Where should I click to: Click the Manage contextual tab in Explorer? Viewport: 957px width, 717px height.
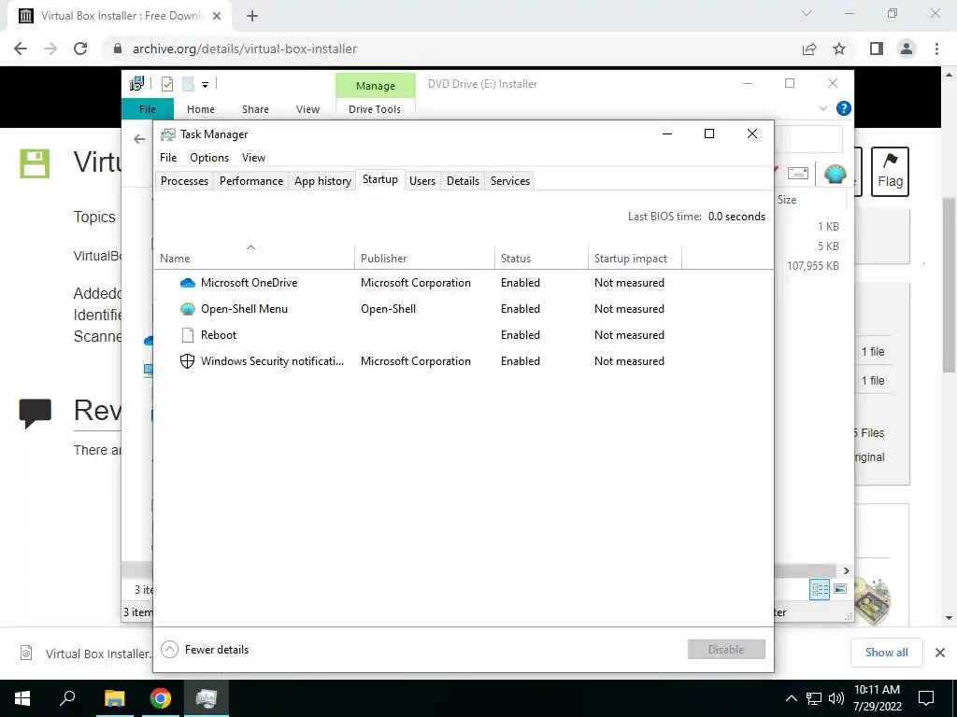click(376, 86)
